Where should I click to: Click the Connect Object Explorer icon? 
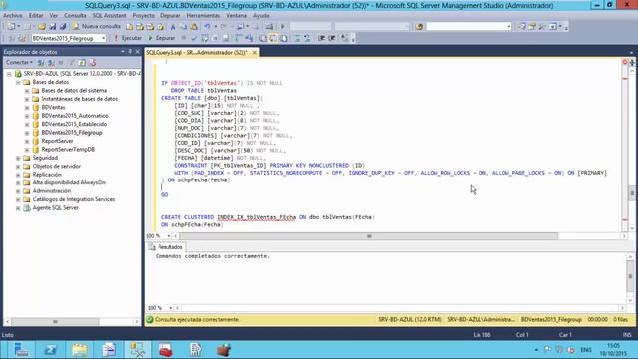tap(41, 62)
